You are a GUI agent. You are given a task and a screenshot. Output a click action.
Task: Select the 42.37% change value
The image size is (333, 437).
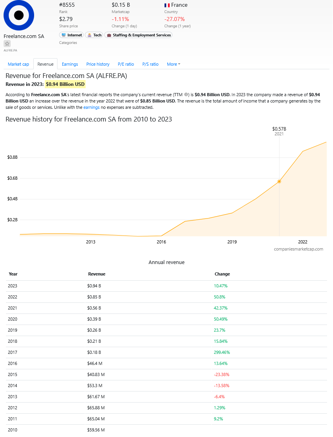coord(221,308)
